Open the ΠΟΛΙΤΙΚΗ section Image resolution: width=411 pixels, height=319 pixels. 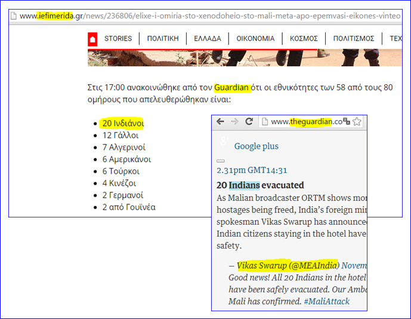tap(163, 39)
